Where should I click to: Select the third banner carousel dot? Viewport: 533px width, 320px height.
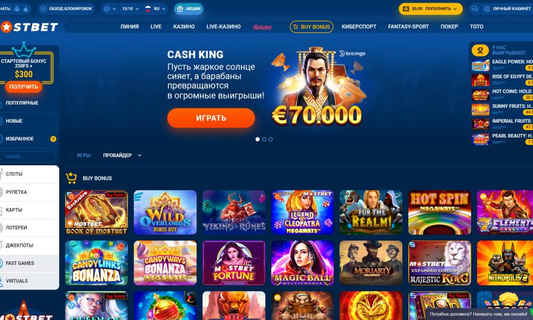[x=271, y=139]
